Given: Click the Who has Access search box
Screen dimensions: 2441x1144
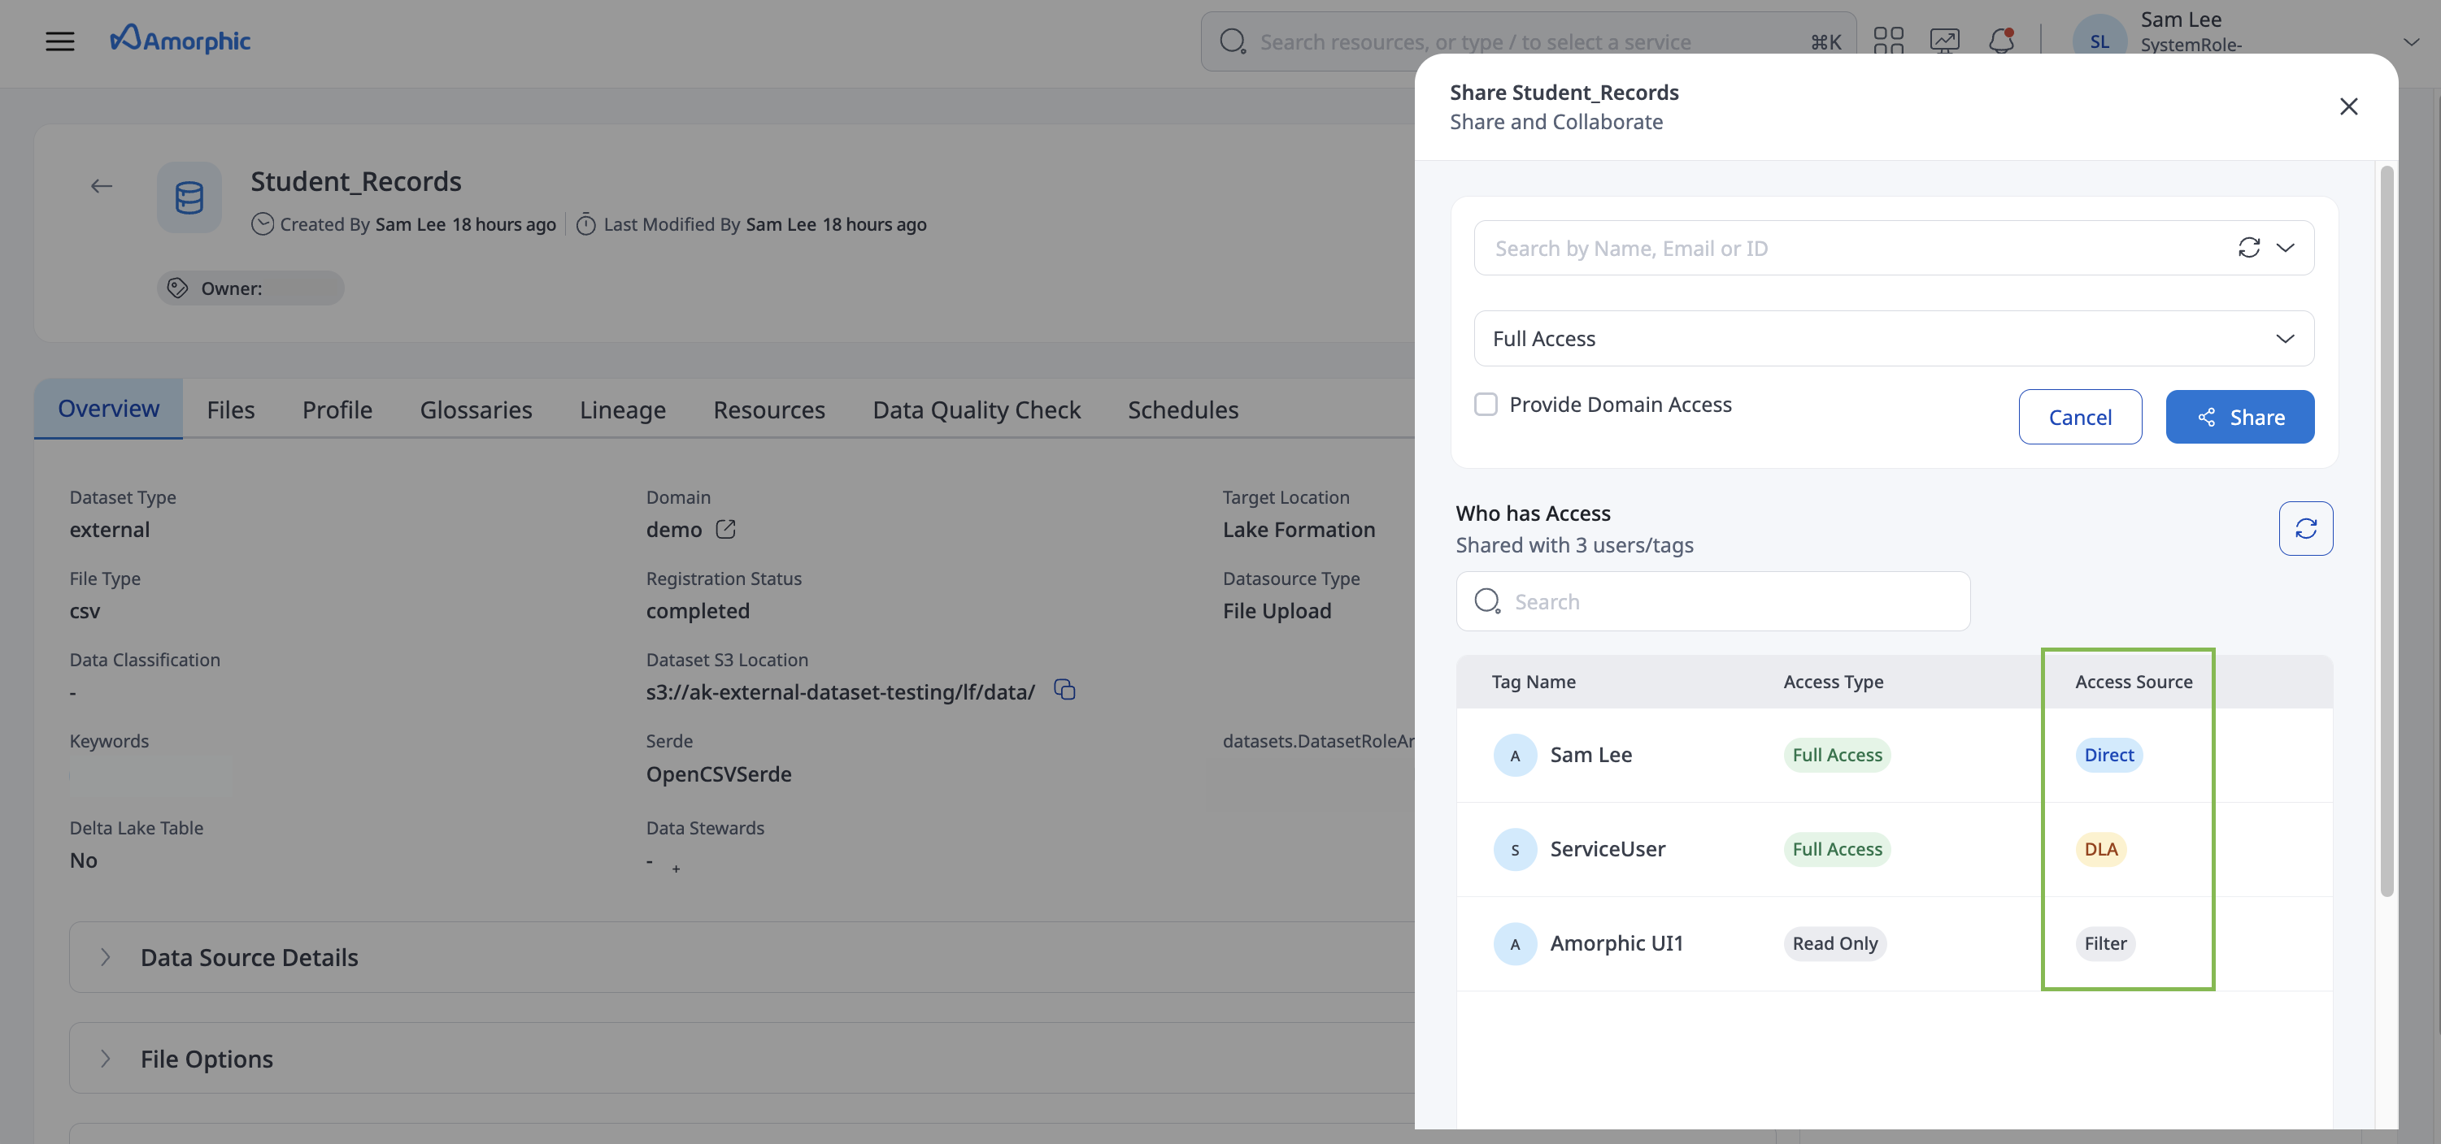Looking at the screenshot, I should (1712, 601).
